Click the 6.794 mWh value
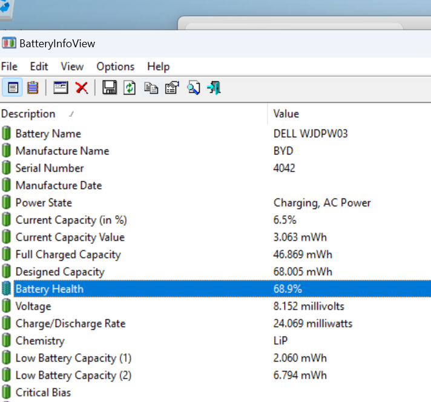Image resolution: width=431 pixels, height=402 pixels. tap(300, 375)
